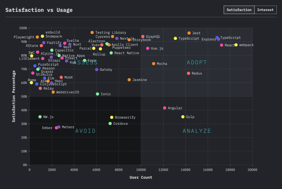This screenshot has height=189, width=282.
Task: Click the Redux data point
Action: 188,73
